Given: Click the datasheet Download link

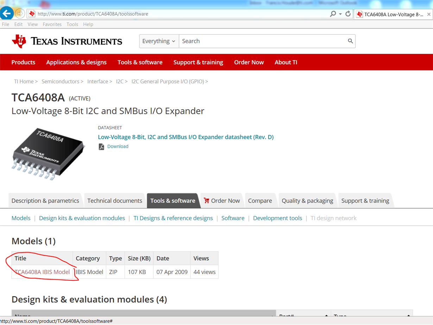Looking at the screenshot, I should point(118,146).
